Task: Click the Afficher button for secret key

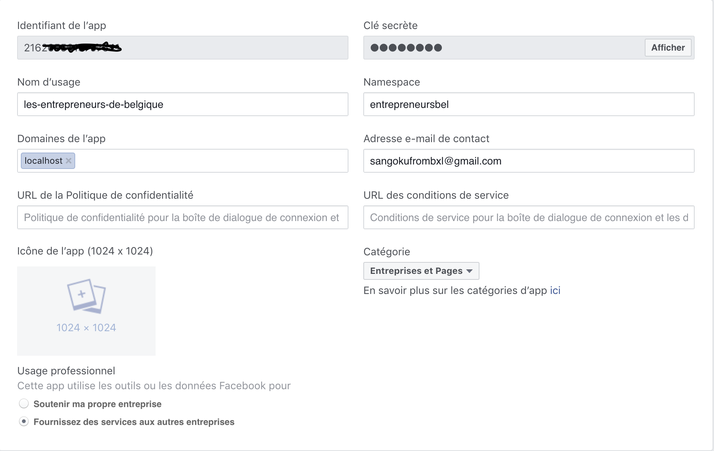Action: tap(668, 48)
